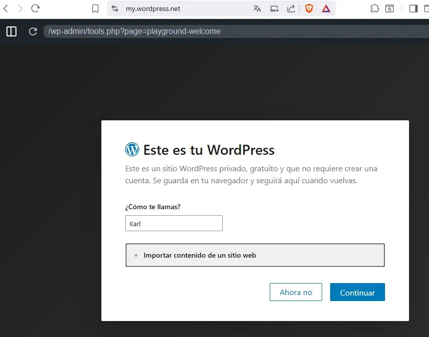This screenshot has height=337, width=429.
Task: Reload the page with browser refresh icon
Action: point(35,8)
